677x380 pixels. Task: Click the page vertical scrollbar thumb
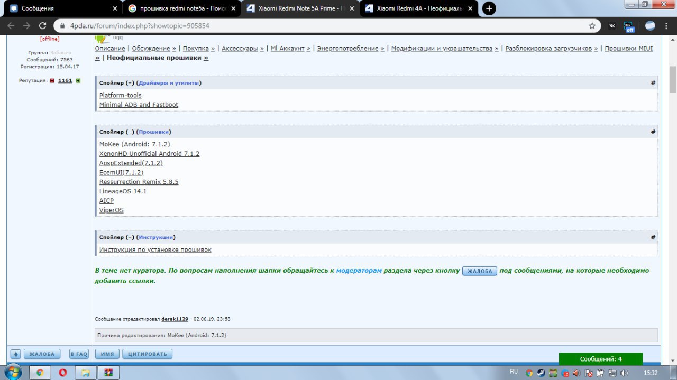pyautogui.click(x=673, y=81)
